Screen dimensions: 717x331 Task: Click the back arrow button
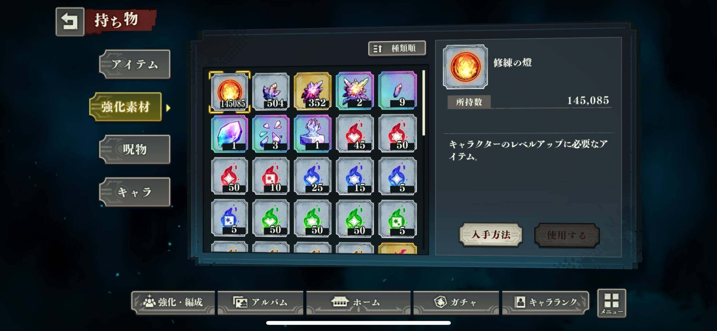pos(70,22)
